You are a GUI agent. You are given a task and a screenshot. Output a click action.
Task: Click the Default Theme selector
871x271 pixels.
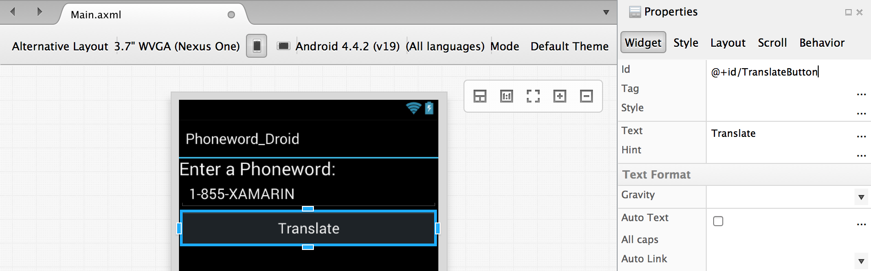pos(569,46)
